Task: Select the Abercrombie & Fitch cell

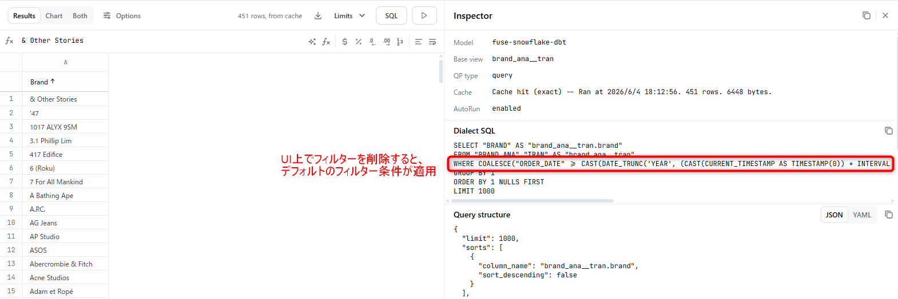Action: point(65,264)
